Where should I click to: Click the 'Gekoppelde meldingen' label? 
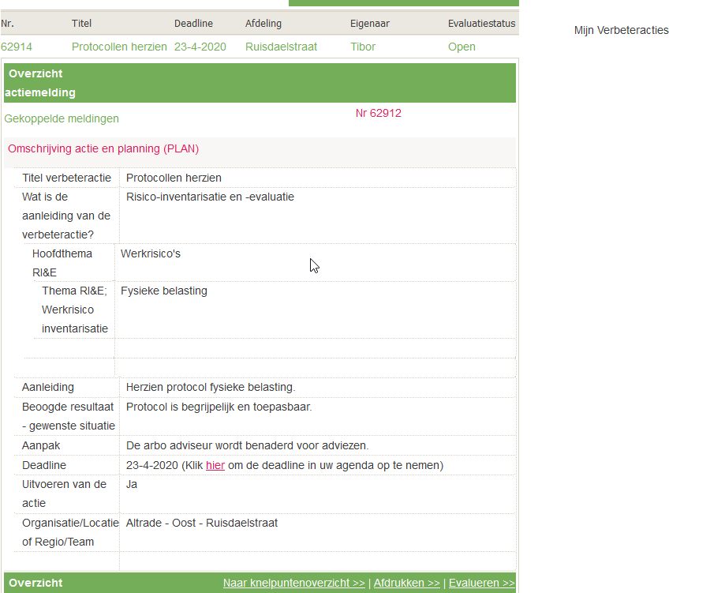tap(62, 118)
